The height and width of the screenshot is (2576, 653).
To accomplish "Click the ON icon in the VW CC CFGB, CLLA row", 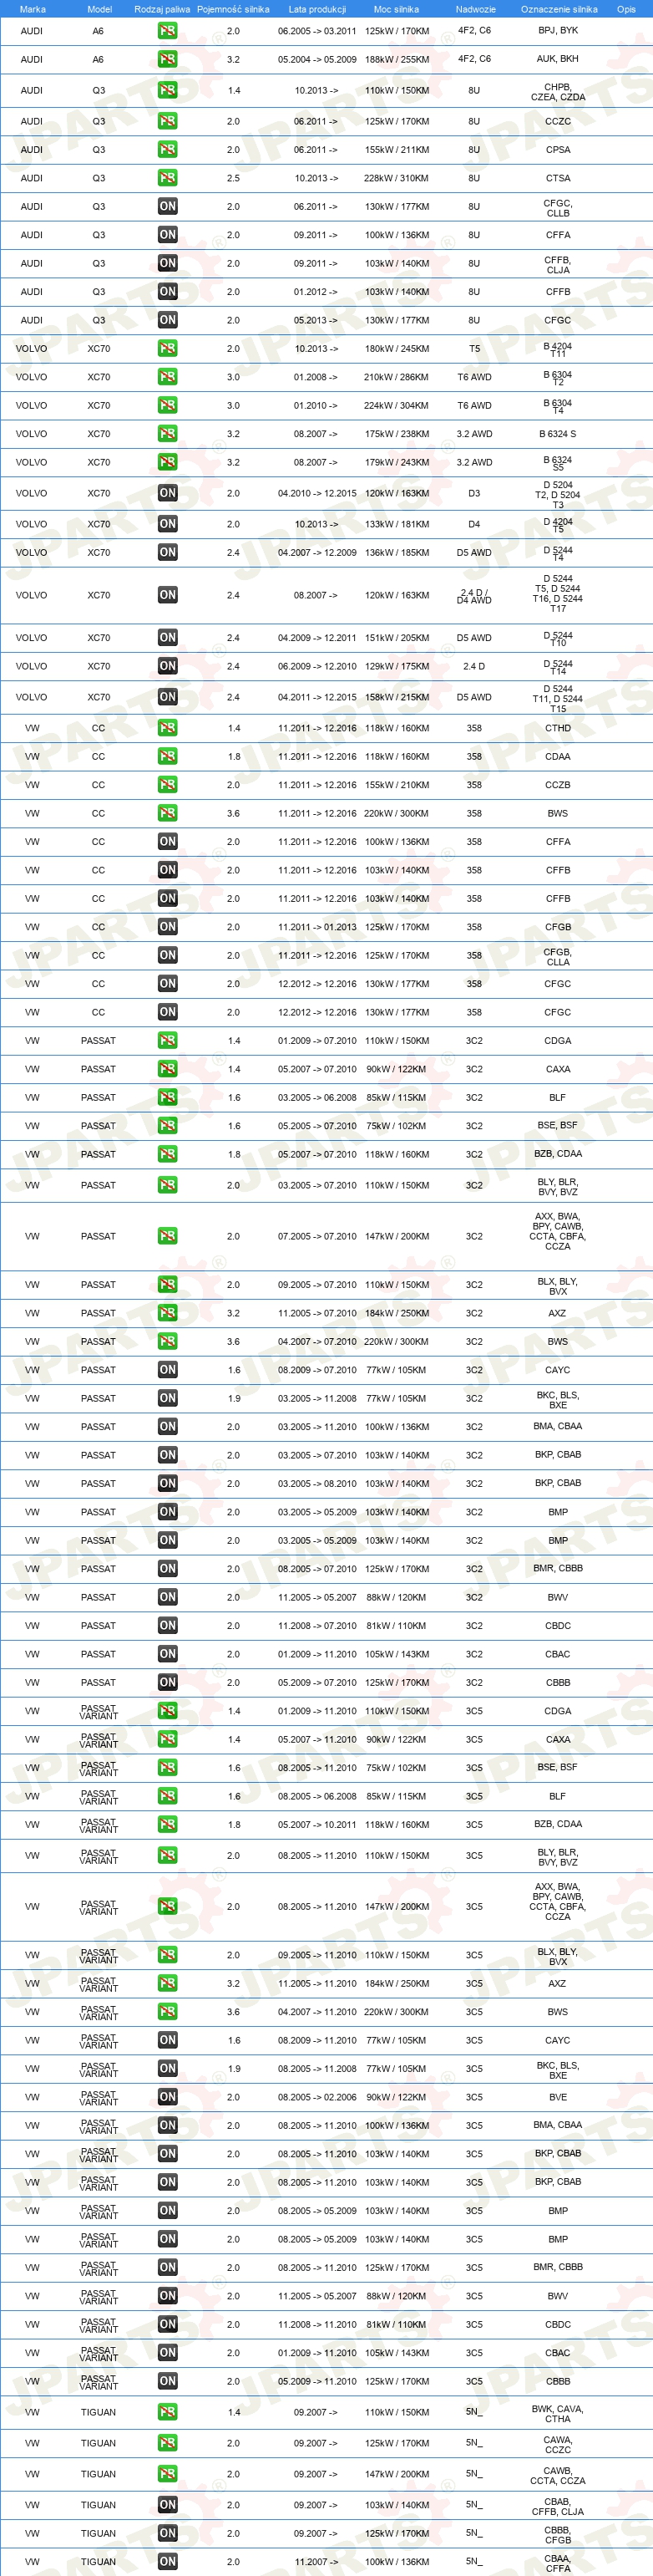I will tap(168, 955).
